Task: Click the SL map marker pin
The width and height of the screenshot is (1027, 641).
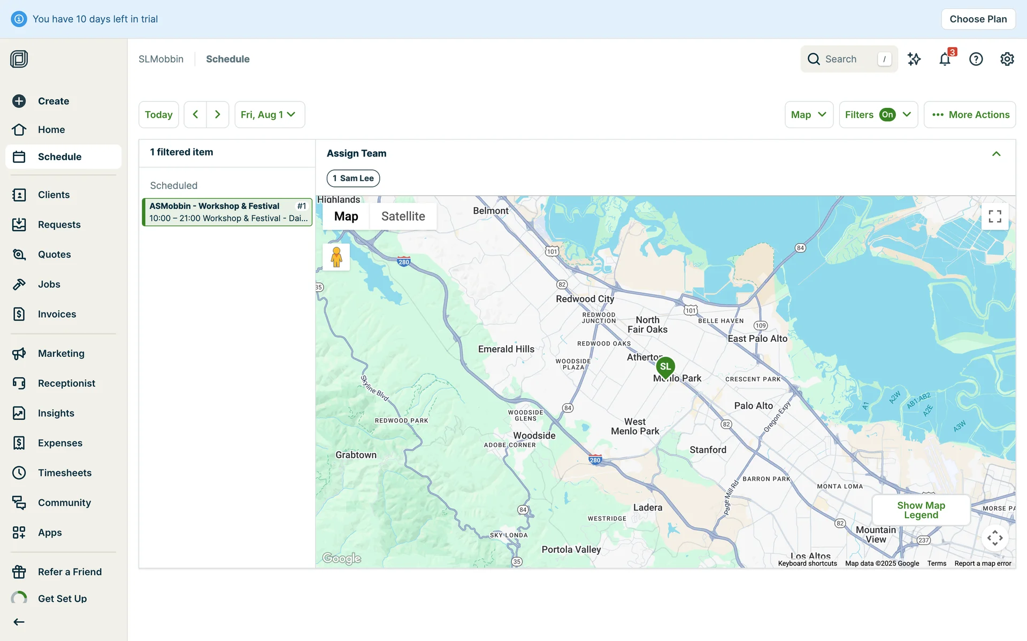Action: (665, 367)
